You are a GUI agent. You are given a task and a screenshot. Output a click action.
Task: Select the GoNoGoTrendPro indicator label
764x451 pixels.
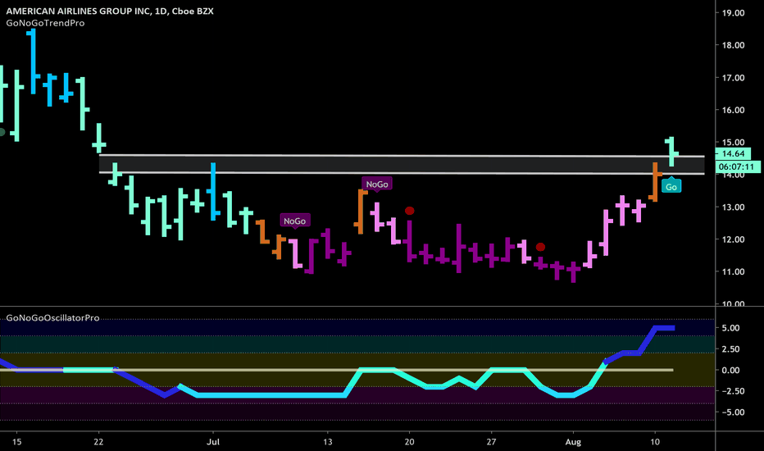(45, 23)
